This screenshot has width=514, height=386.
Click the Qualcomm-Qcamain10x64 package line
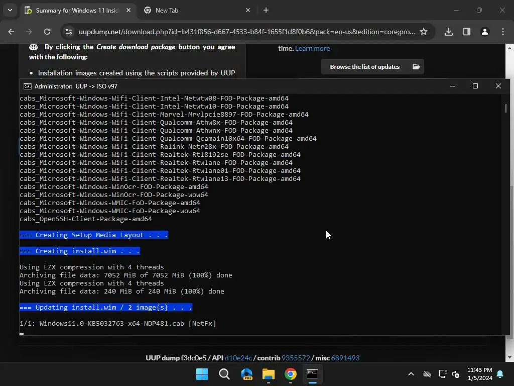[168, 139]
